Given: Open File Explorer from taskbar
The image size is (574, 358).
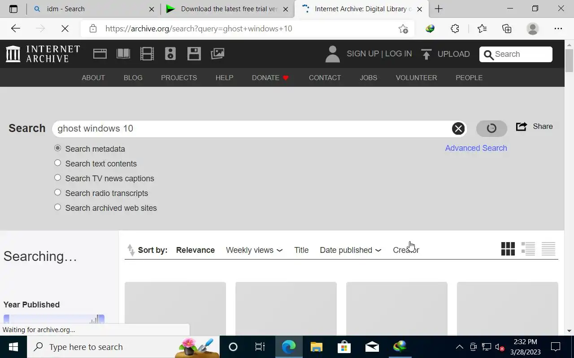Looking at the screenshot, I should pos(316,347).
